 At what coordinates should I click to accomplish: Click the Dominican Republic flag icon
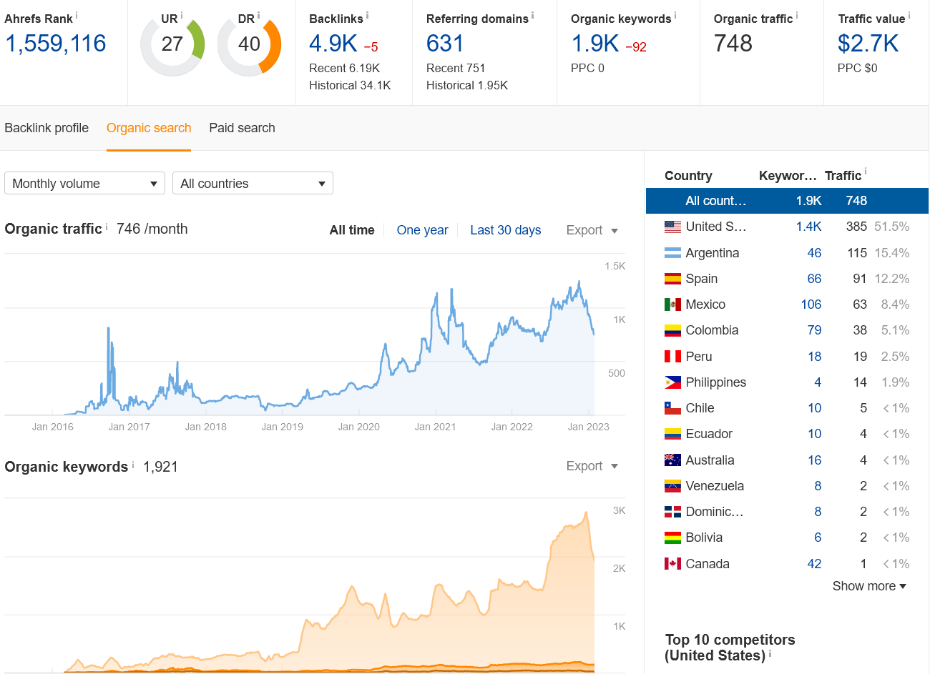point(672,512)
